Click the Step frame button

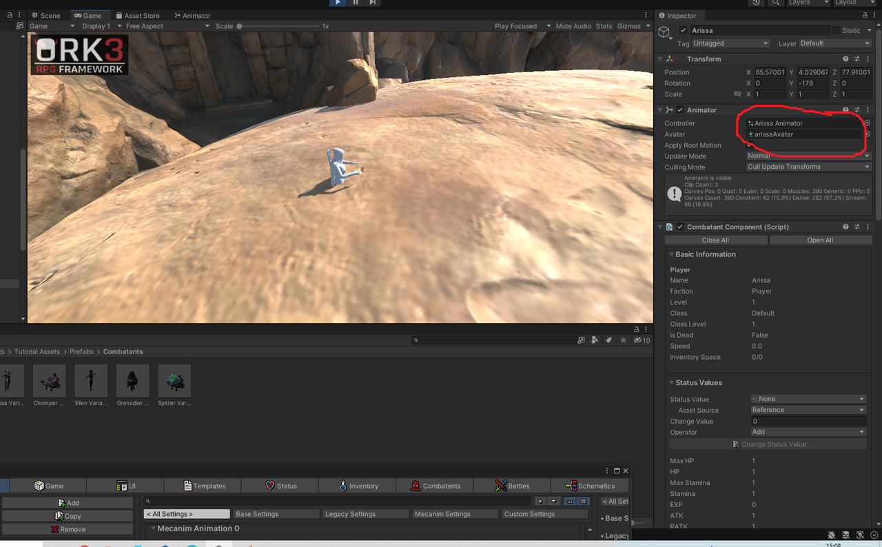click(373, 3)
